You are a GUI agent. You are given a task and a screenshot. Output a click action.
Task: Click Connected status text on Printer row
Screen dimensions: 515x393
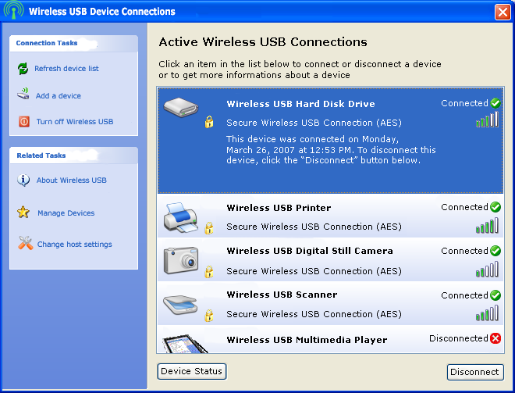464,207
